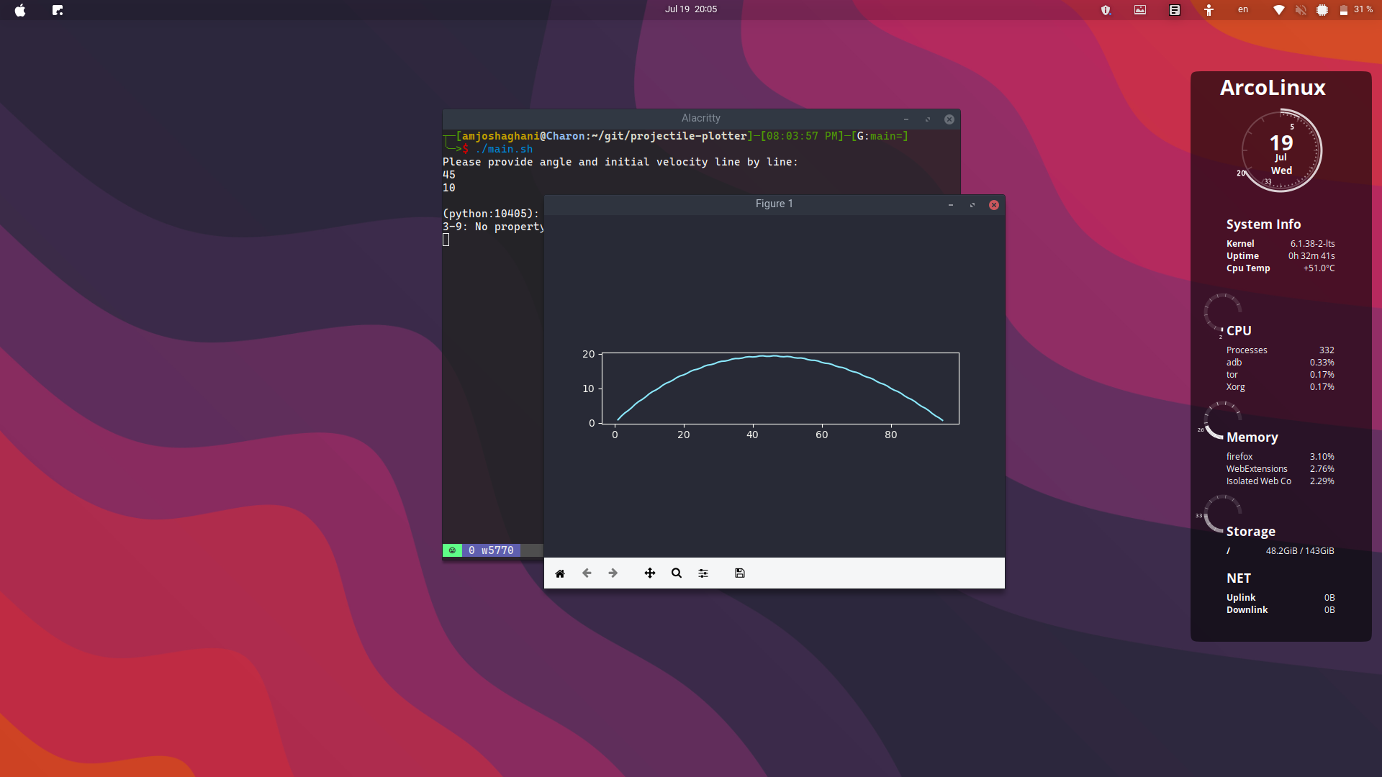
Task: Click './main.sh' command in terminal
Action: (x=504, y=149)
